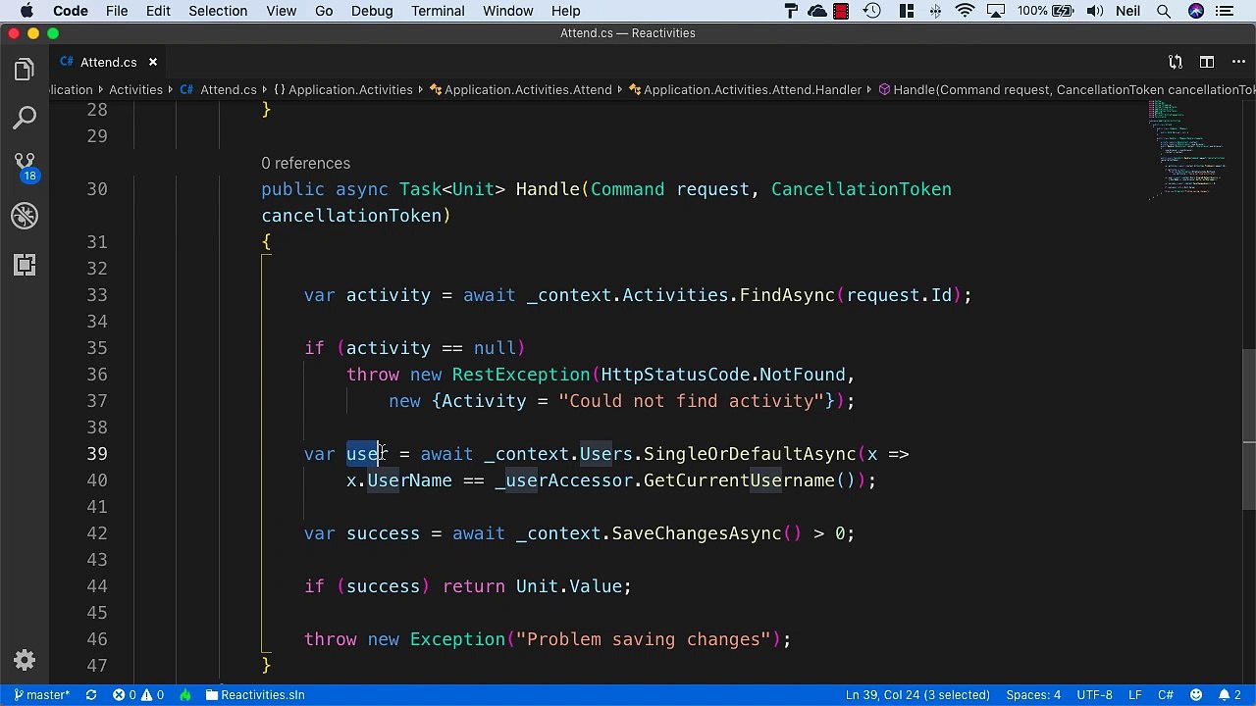The width and height of the screenshot is (1256, 706).
Task: Expand Application.Activities namespace breadcrumb
Action: click(x=342, y=89)
